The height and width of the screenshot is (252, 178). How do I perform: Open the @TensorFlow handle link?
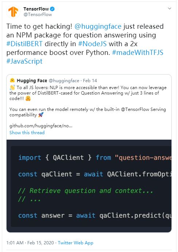[x=37, y=15]
